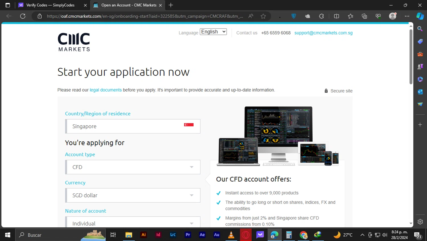Click the Secure site padlock label
427x241 pixels.
tap(338, 91)
